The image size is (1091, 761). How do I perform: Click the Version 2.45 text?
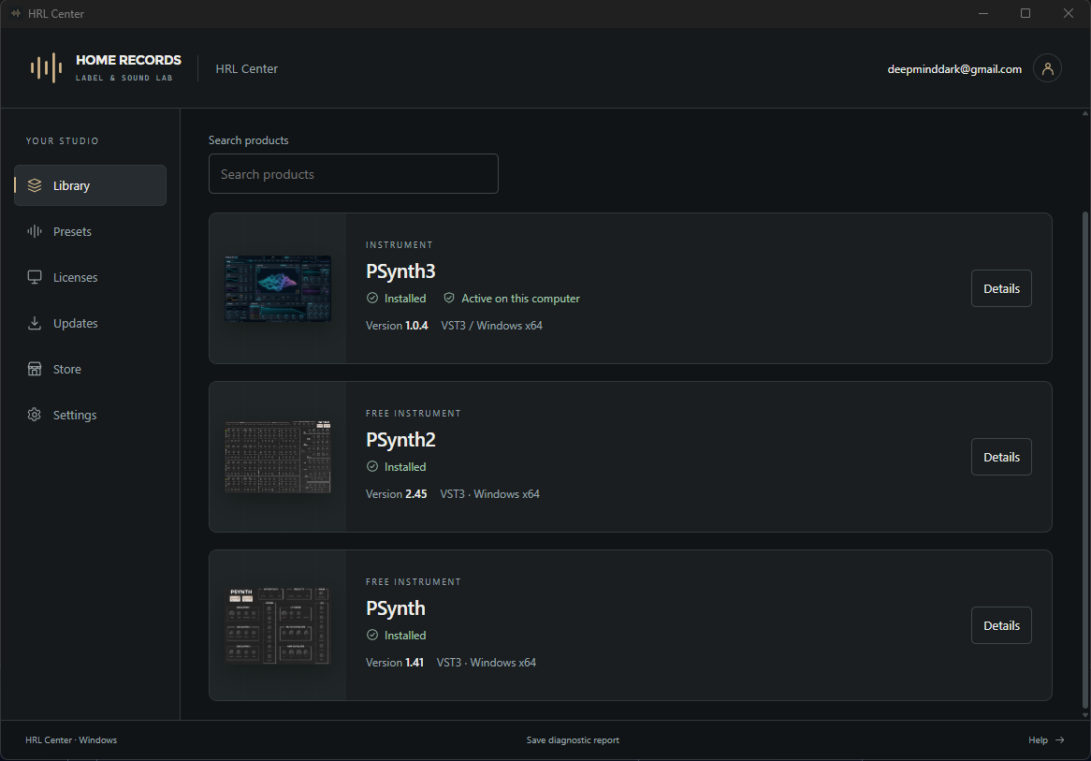(397, 493)
